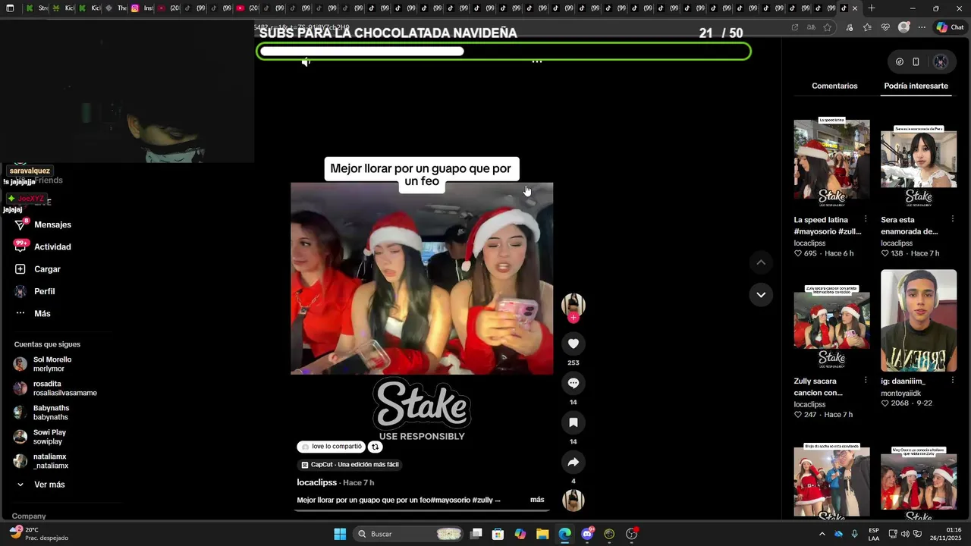Open Zully sacara cancion video thumbnail
Viewport: 971px width, 546px height.
(831, 326)
